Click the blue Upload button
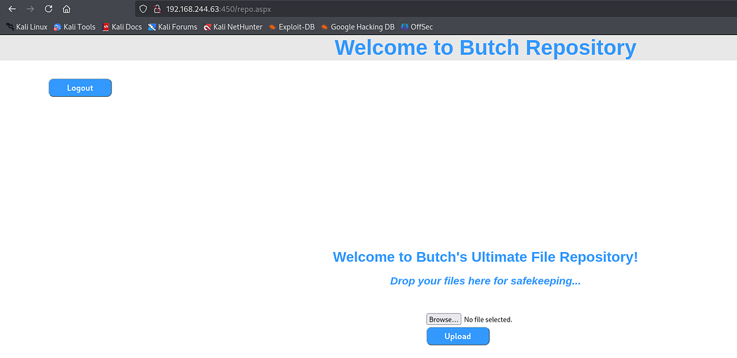The image size is (737, 358). point(458,336)
